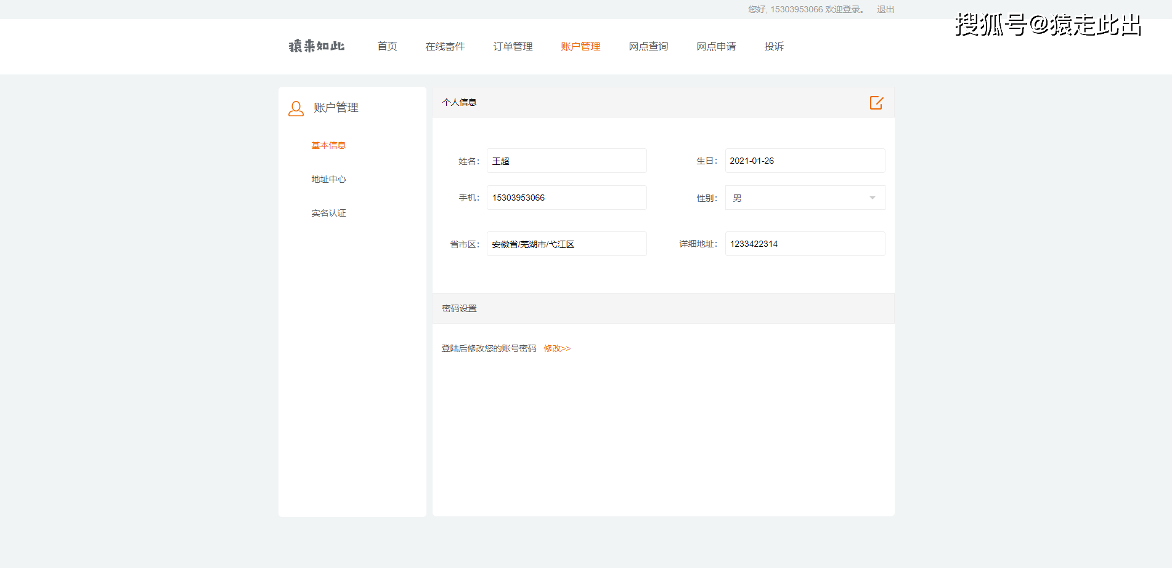Open 地址中心 in the sidebar
Image resolution: width=1172 pixels, height=568 pixels.
(328, 179)
